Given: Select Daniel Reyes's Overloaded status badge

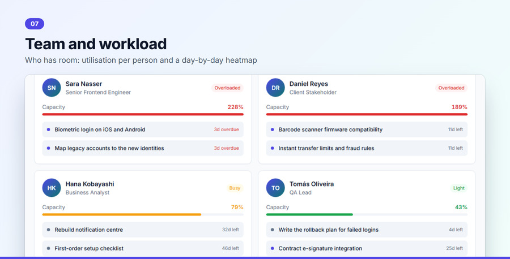Looking at the screenshot, I should (452, 88).
